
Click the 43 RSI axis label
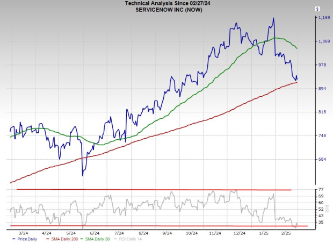point(321,216)
